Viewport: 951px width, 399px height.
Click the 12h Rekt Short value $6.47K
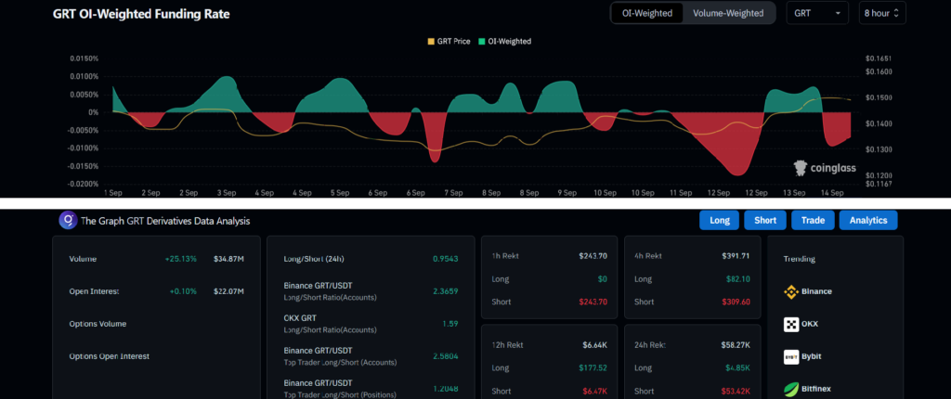click(x=595, y=392)
